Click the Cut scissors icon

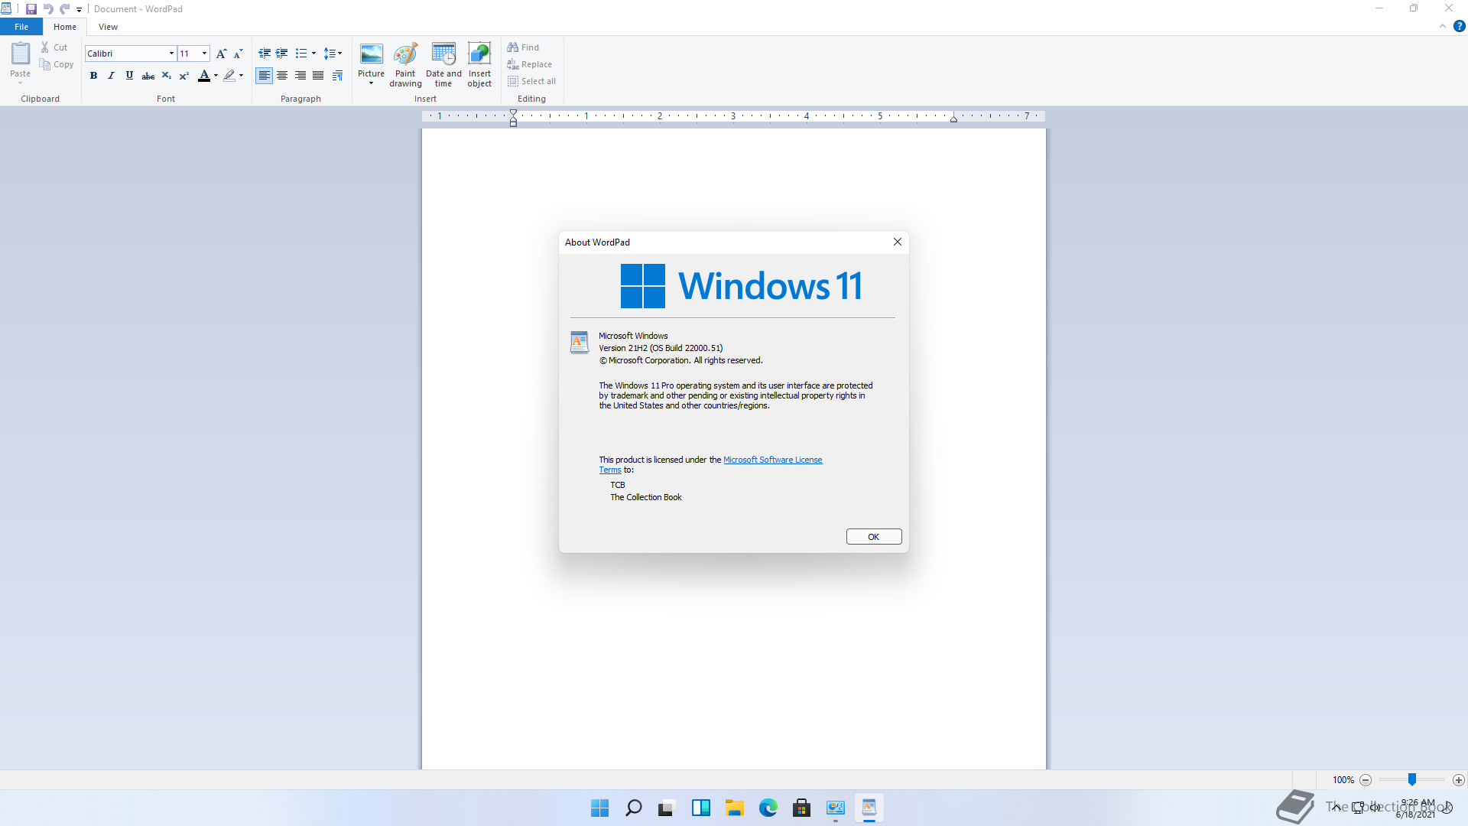[x=45, y=47]
